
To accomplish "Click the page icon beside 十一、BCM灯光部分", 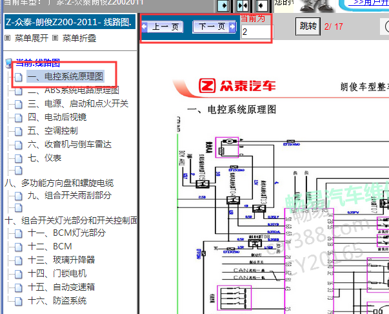I will [18, 233].
